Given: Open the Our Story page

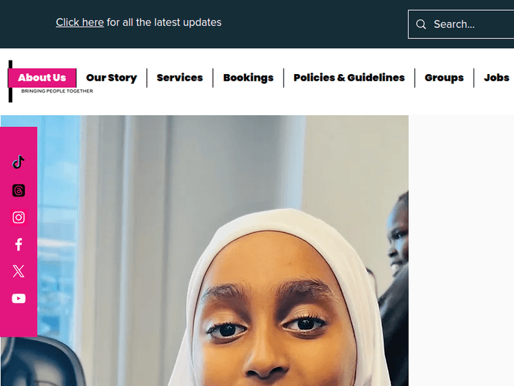Looking at the screenshot, I should pyautogui.click(x=112, y=77).
